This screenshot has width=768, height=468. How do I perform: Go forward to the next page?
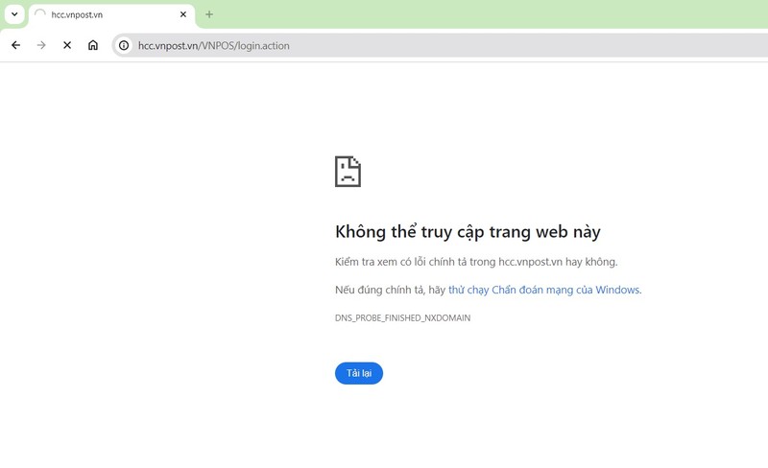pyautogui.click(x=41, y=45)
